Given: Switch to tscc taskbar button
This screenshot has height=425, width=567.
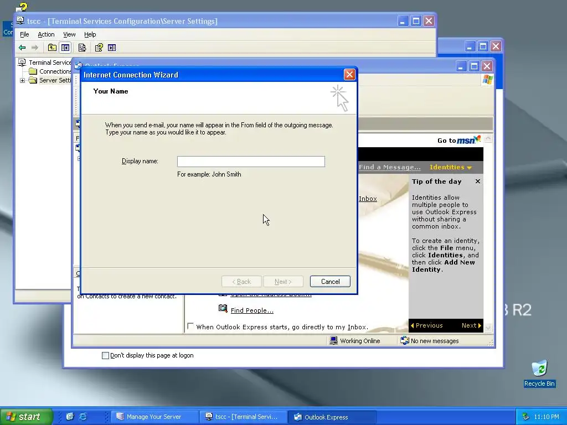Looking at the screenshot, I should [x=243, y=417].
